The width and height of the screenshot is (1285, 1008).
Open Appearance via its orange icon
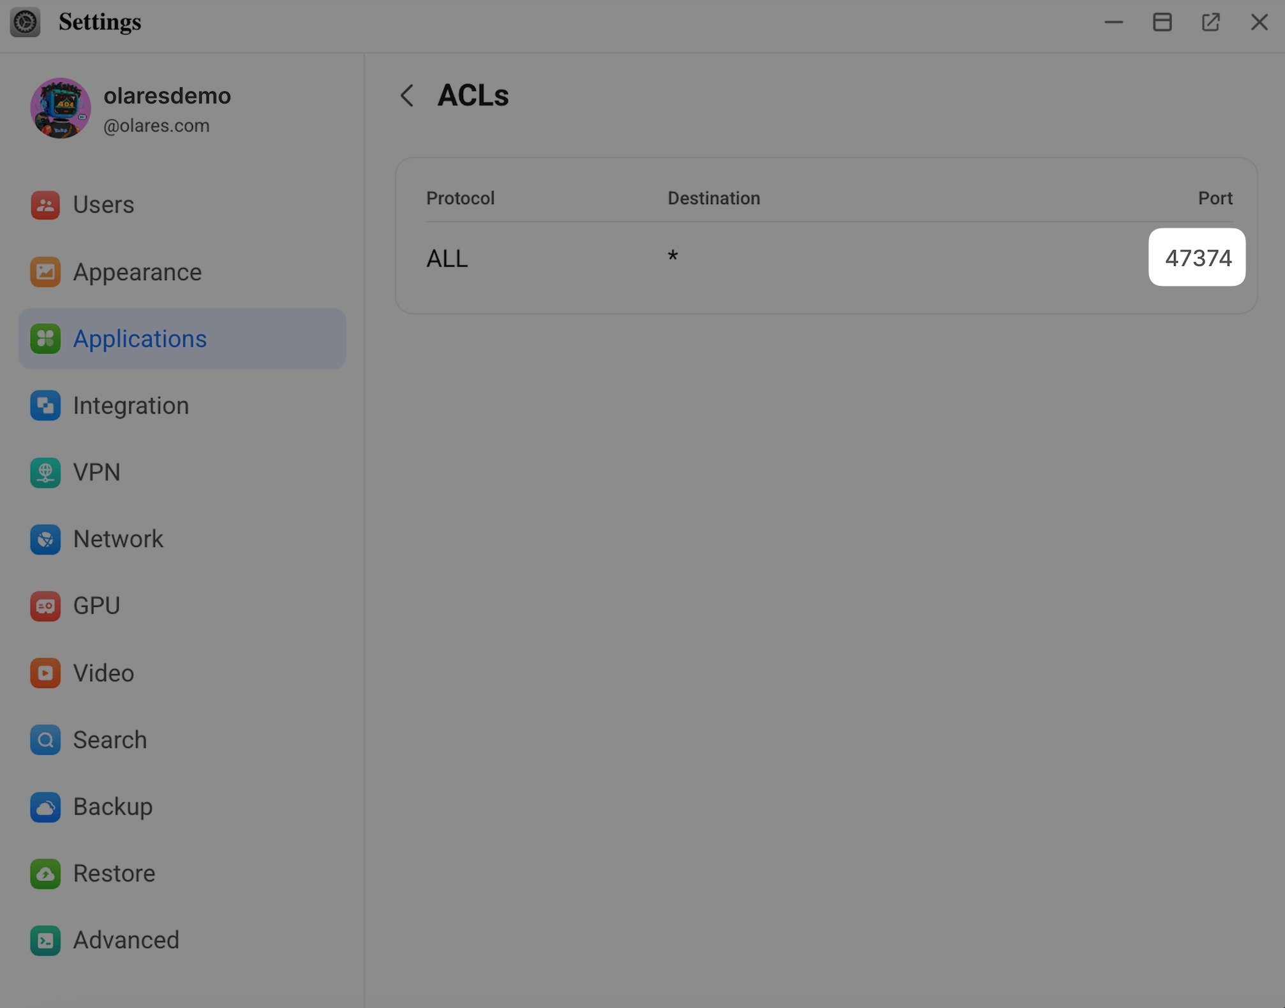click(x=45, y=272)
